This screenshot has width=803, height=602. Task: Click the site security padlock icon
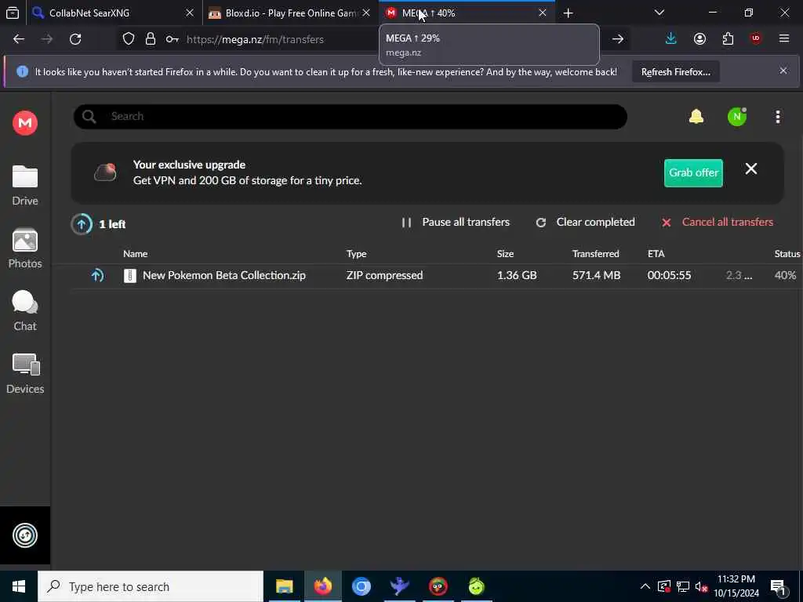150,39
